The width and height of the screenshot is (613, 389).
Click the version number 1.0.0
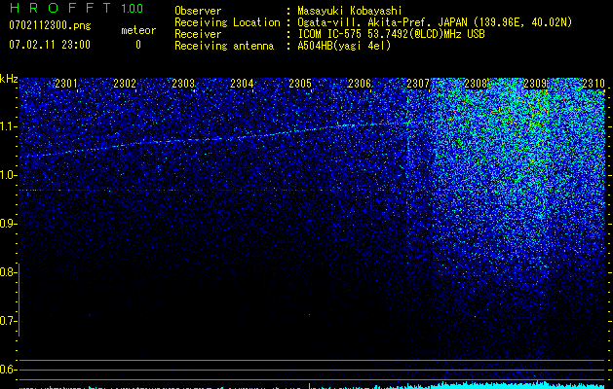133,8
